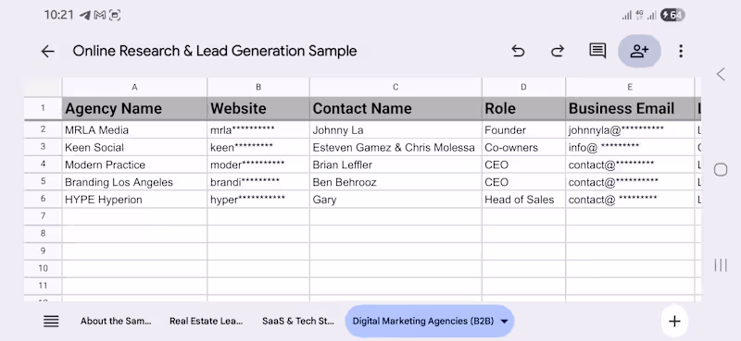
Task: Tap the Android home navigation button
Action: 721,170
